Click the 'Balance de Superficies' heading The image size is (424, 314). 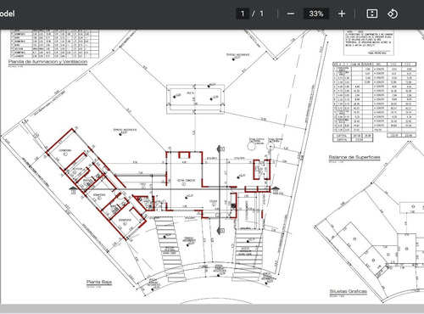point(354,157)
